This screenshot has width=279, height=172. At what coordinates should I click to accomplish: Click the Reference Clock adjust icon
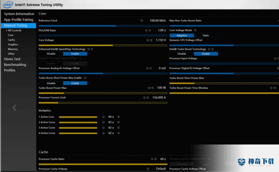pyautogui.click(x=142, y=21)
